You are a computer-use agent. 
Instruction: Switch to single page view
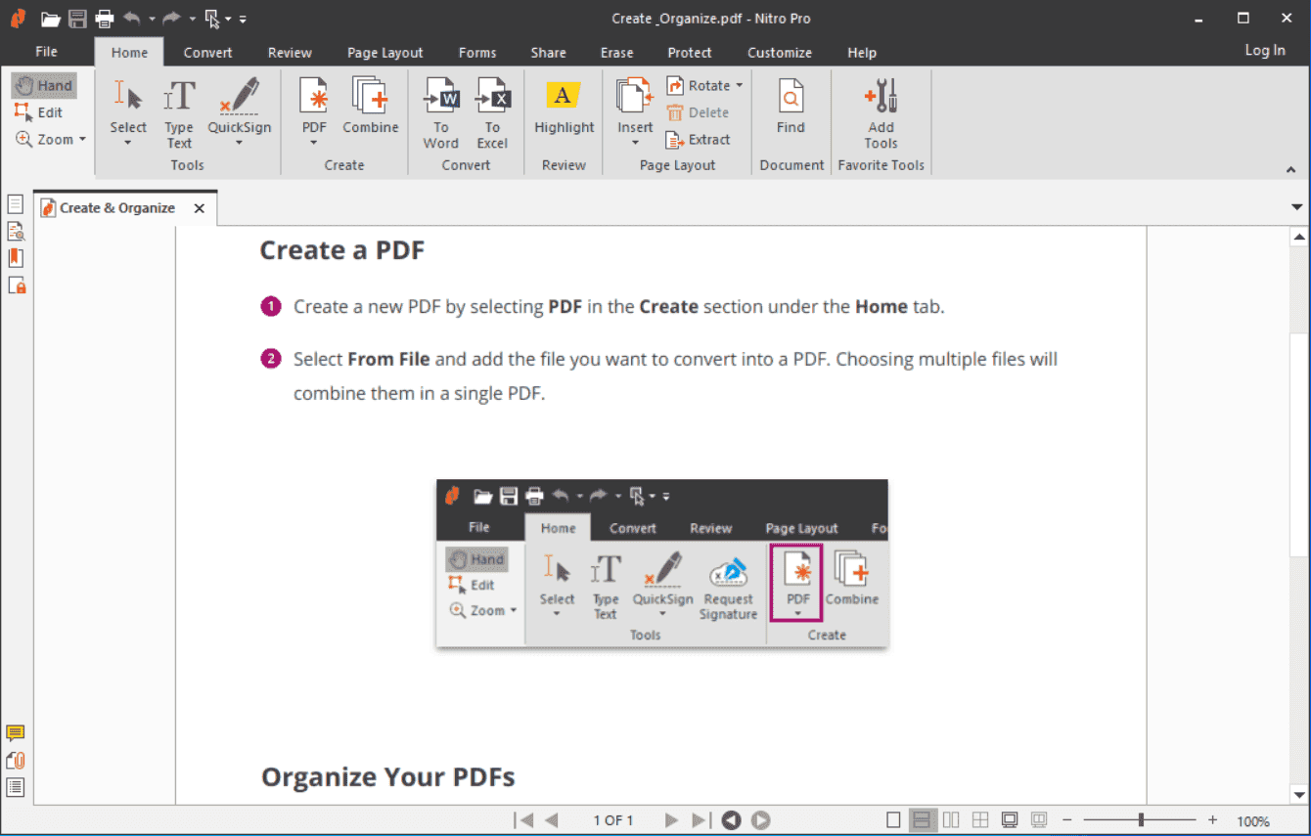(893, 820)
